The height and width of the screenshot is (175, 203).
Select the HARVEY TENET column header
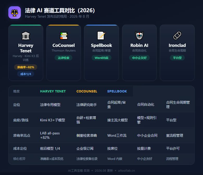[x=53, y=91]
